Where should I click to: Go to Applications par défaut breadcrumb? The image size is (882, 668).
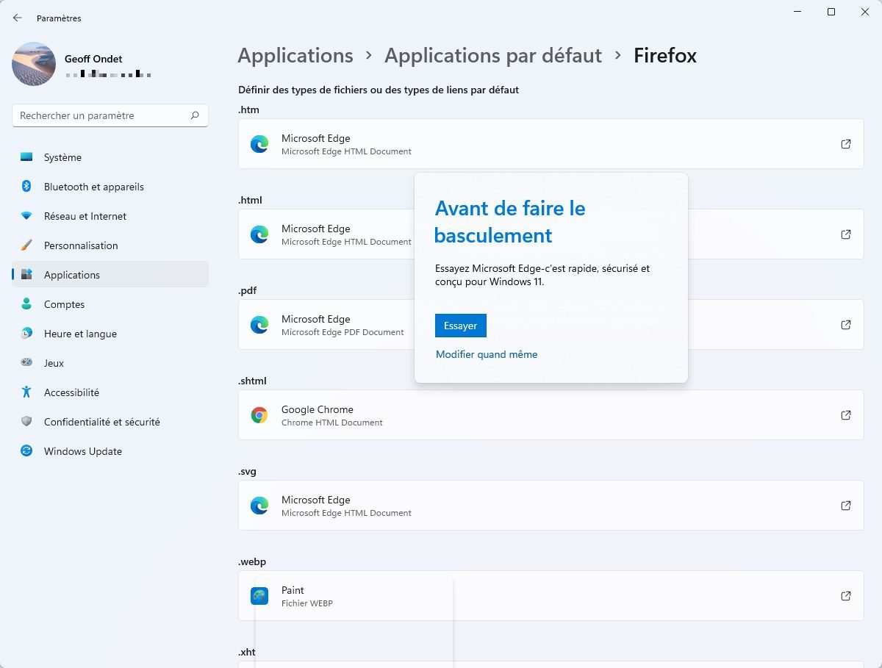tap(493, 56)
